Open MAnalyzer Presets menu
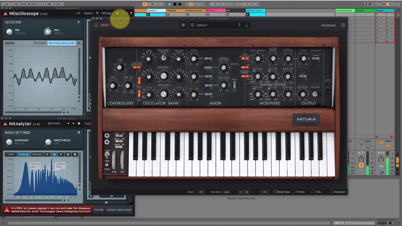402x226 pixels. pos(54,123)
